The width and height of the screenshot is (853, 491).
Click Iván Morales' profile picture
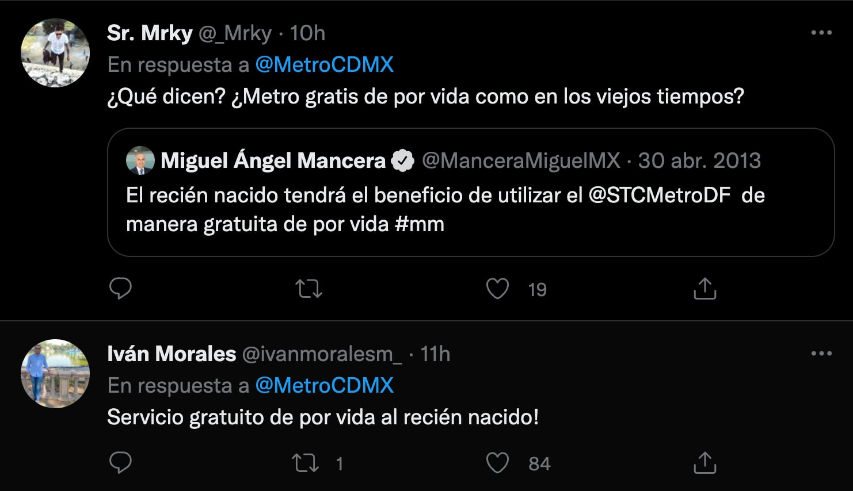click(55, 373)
